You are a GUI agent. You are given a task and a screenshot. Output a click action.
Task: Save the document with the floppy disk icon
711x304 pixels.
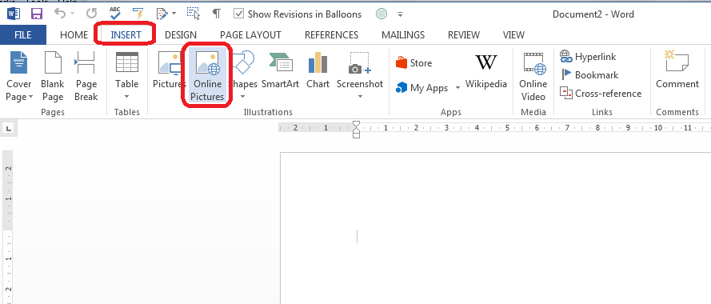coord(37,14)
